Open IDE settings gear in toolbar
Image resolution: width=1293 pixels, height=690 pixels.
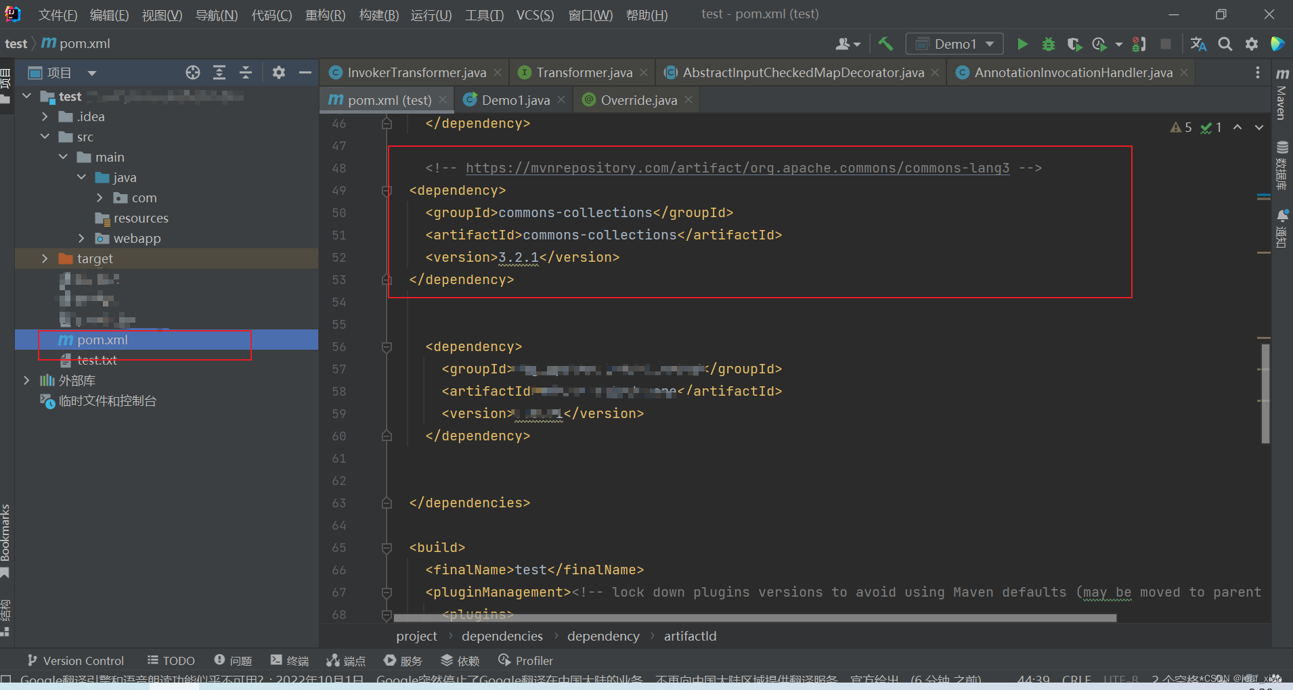(1251, 44)
